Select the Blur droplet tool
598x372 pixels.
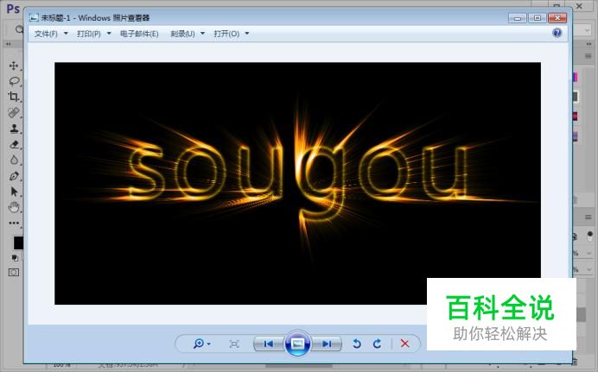coord(14,160)
